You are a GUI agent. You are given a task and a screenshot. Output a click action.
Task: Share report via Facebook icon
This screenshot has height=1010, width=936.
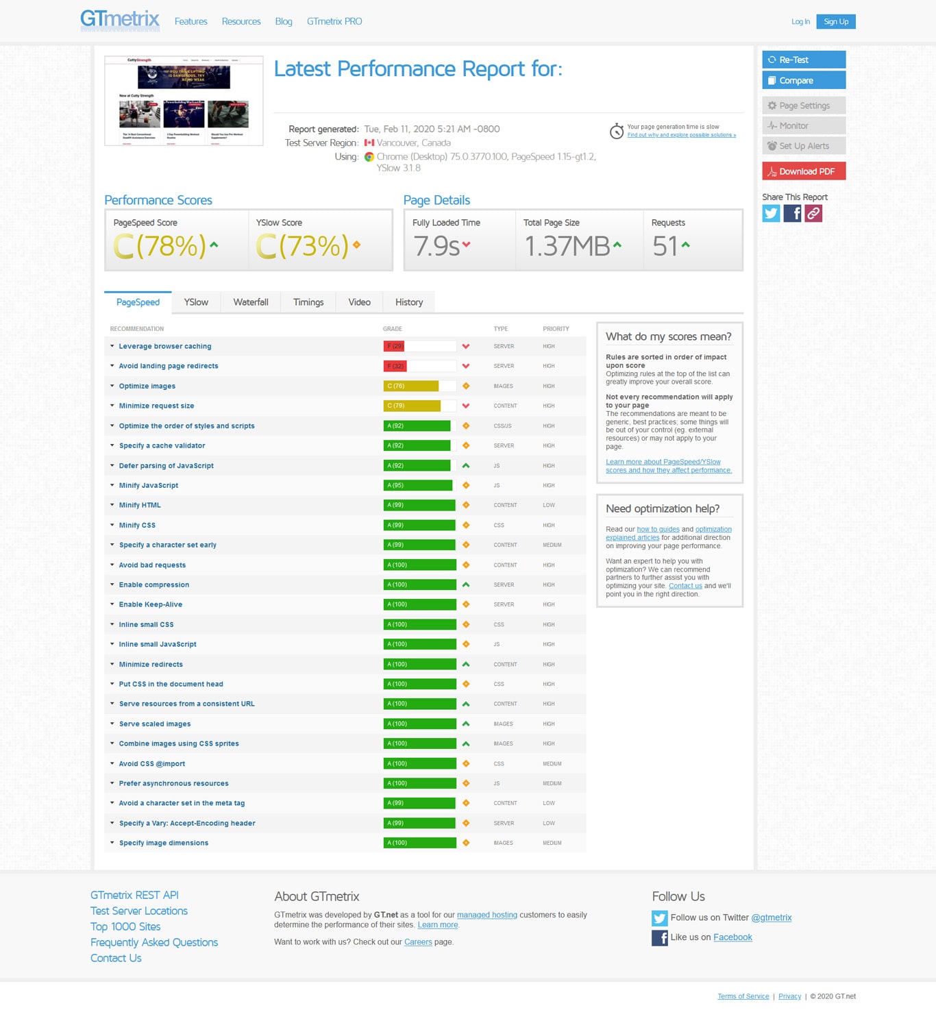point(792,213)
